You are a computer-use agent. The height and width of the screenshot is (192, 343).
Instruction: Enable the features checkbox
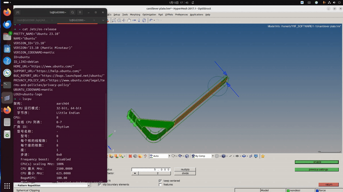click(x=160, y=185)
